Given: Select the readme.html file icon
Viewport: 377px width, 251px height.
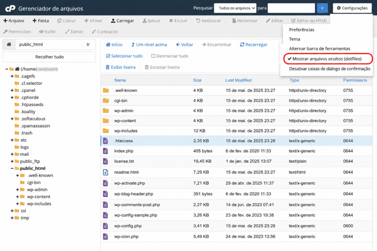Looking at the screenshot, I should tap(106, 172).
